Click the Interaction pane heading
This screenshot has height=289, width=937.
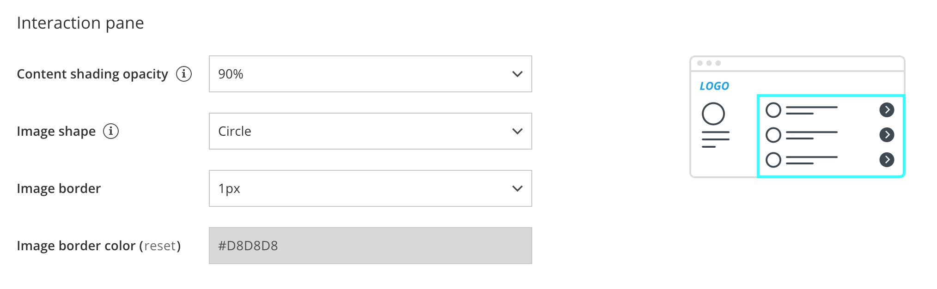click(80, 23)
